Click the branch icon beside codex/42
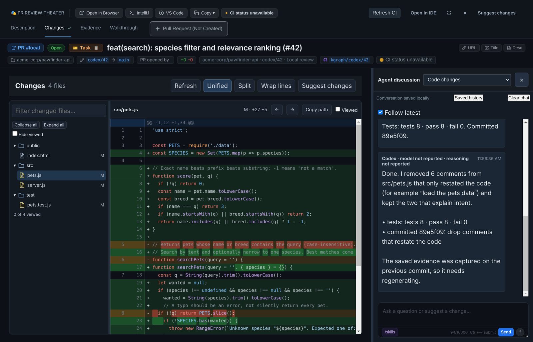The image size is (533, 342). pos(82,60)
